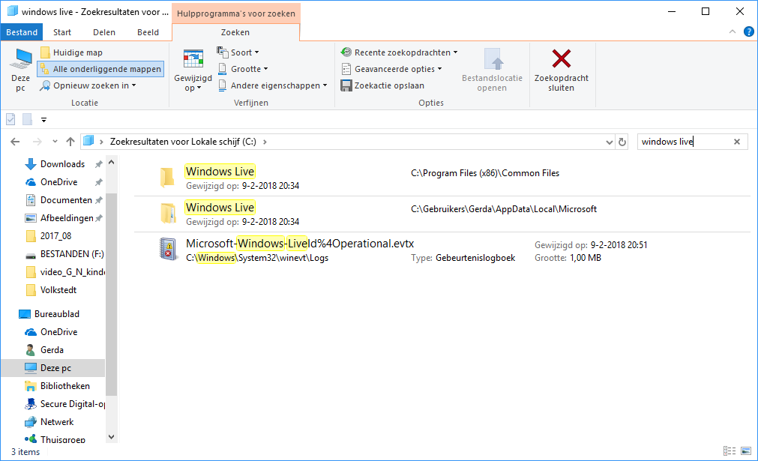Collapse the ribbon with the chevron
Screen dimensions: 758x461
coord(733,32)
